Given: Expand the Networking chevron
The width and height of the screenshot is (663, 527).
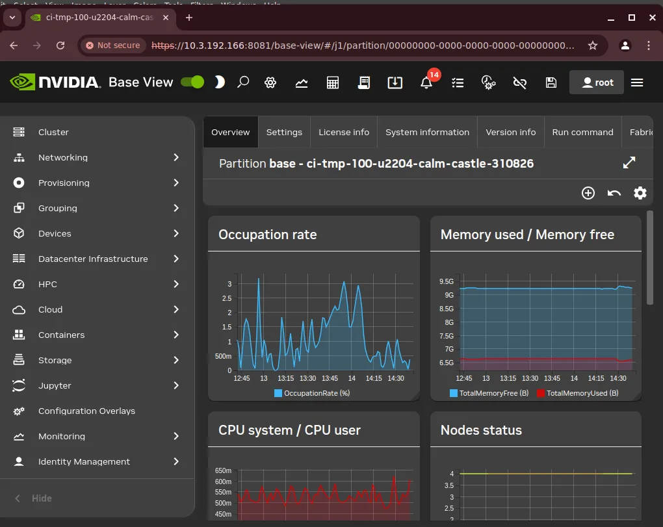Looking at the screenshot, I should 176,157.
